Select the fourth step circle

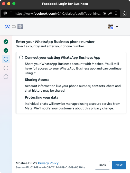pos(6,68)
